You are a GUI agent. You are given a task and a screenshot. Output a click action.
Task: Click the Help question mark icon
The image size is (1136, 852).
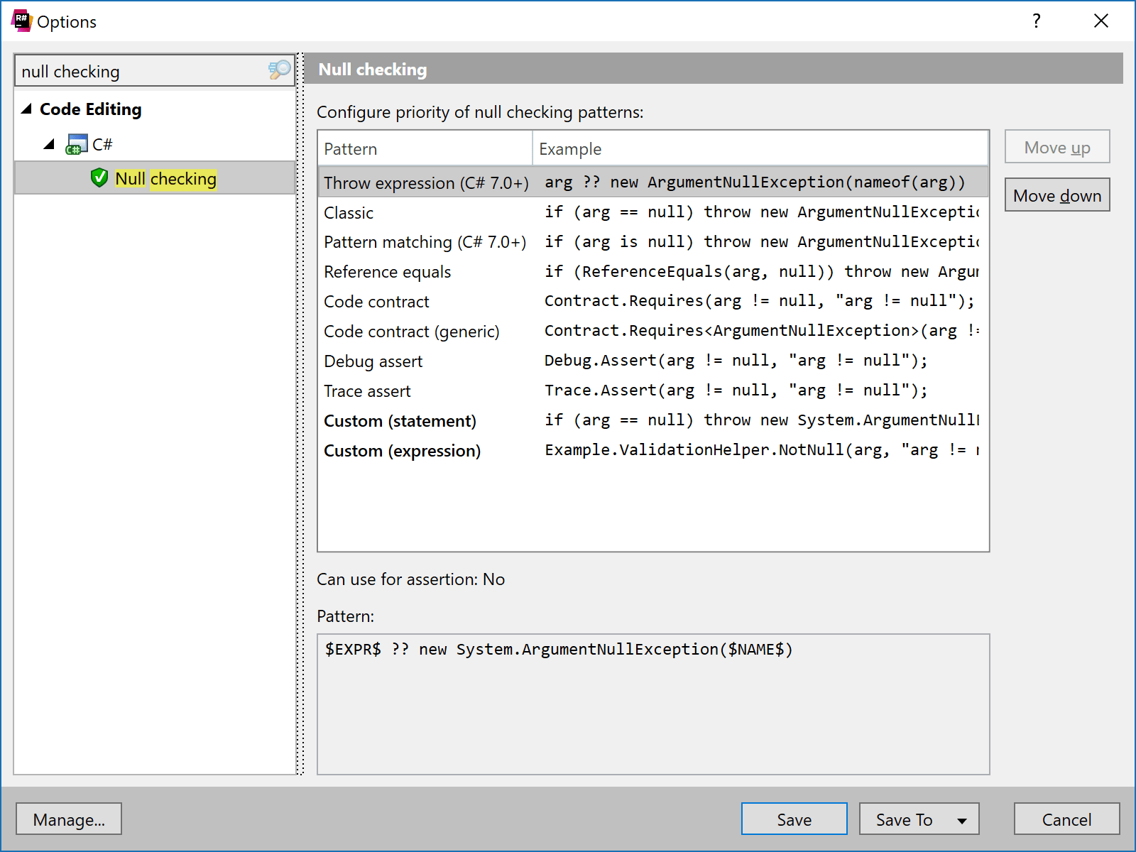(1036, 21)
